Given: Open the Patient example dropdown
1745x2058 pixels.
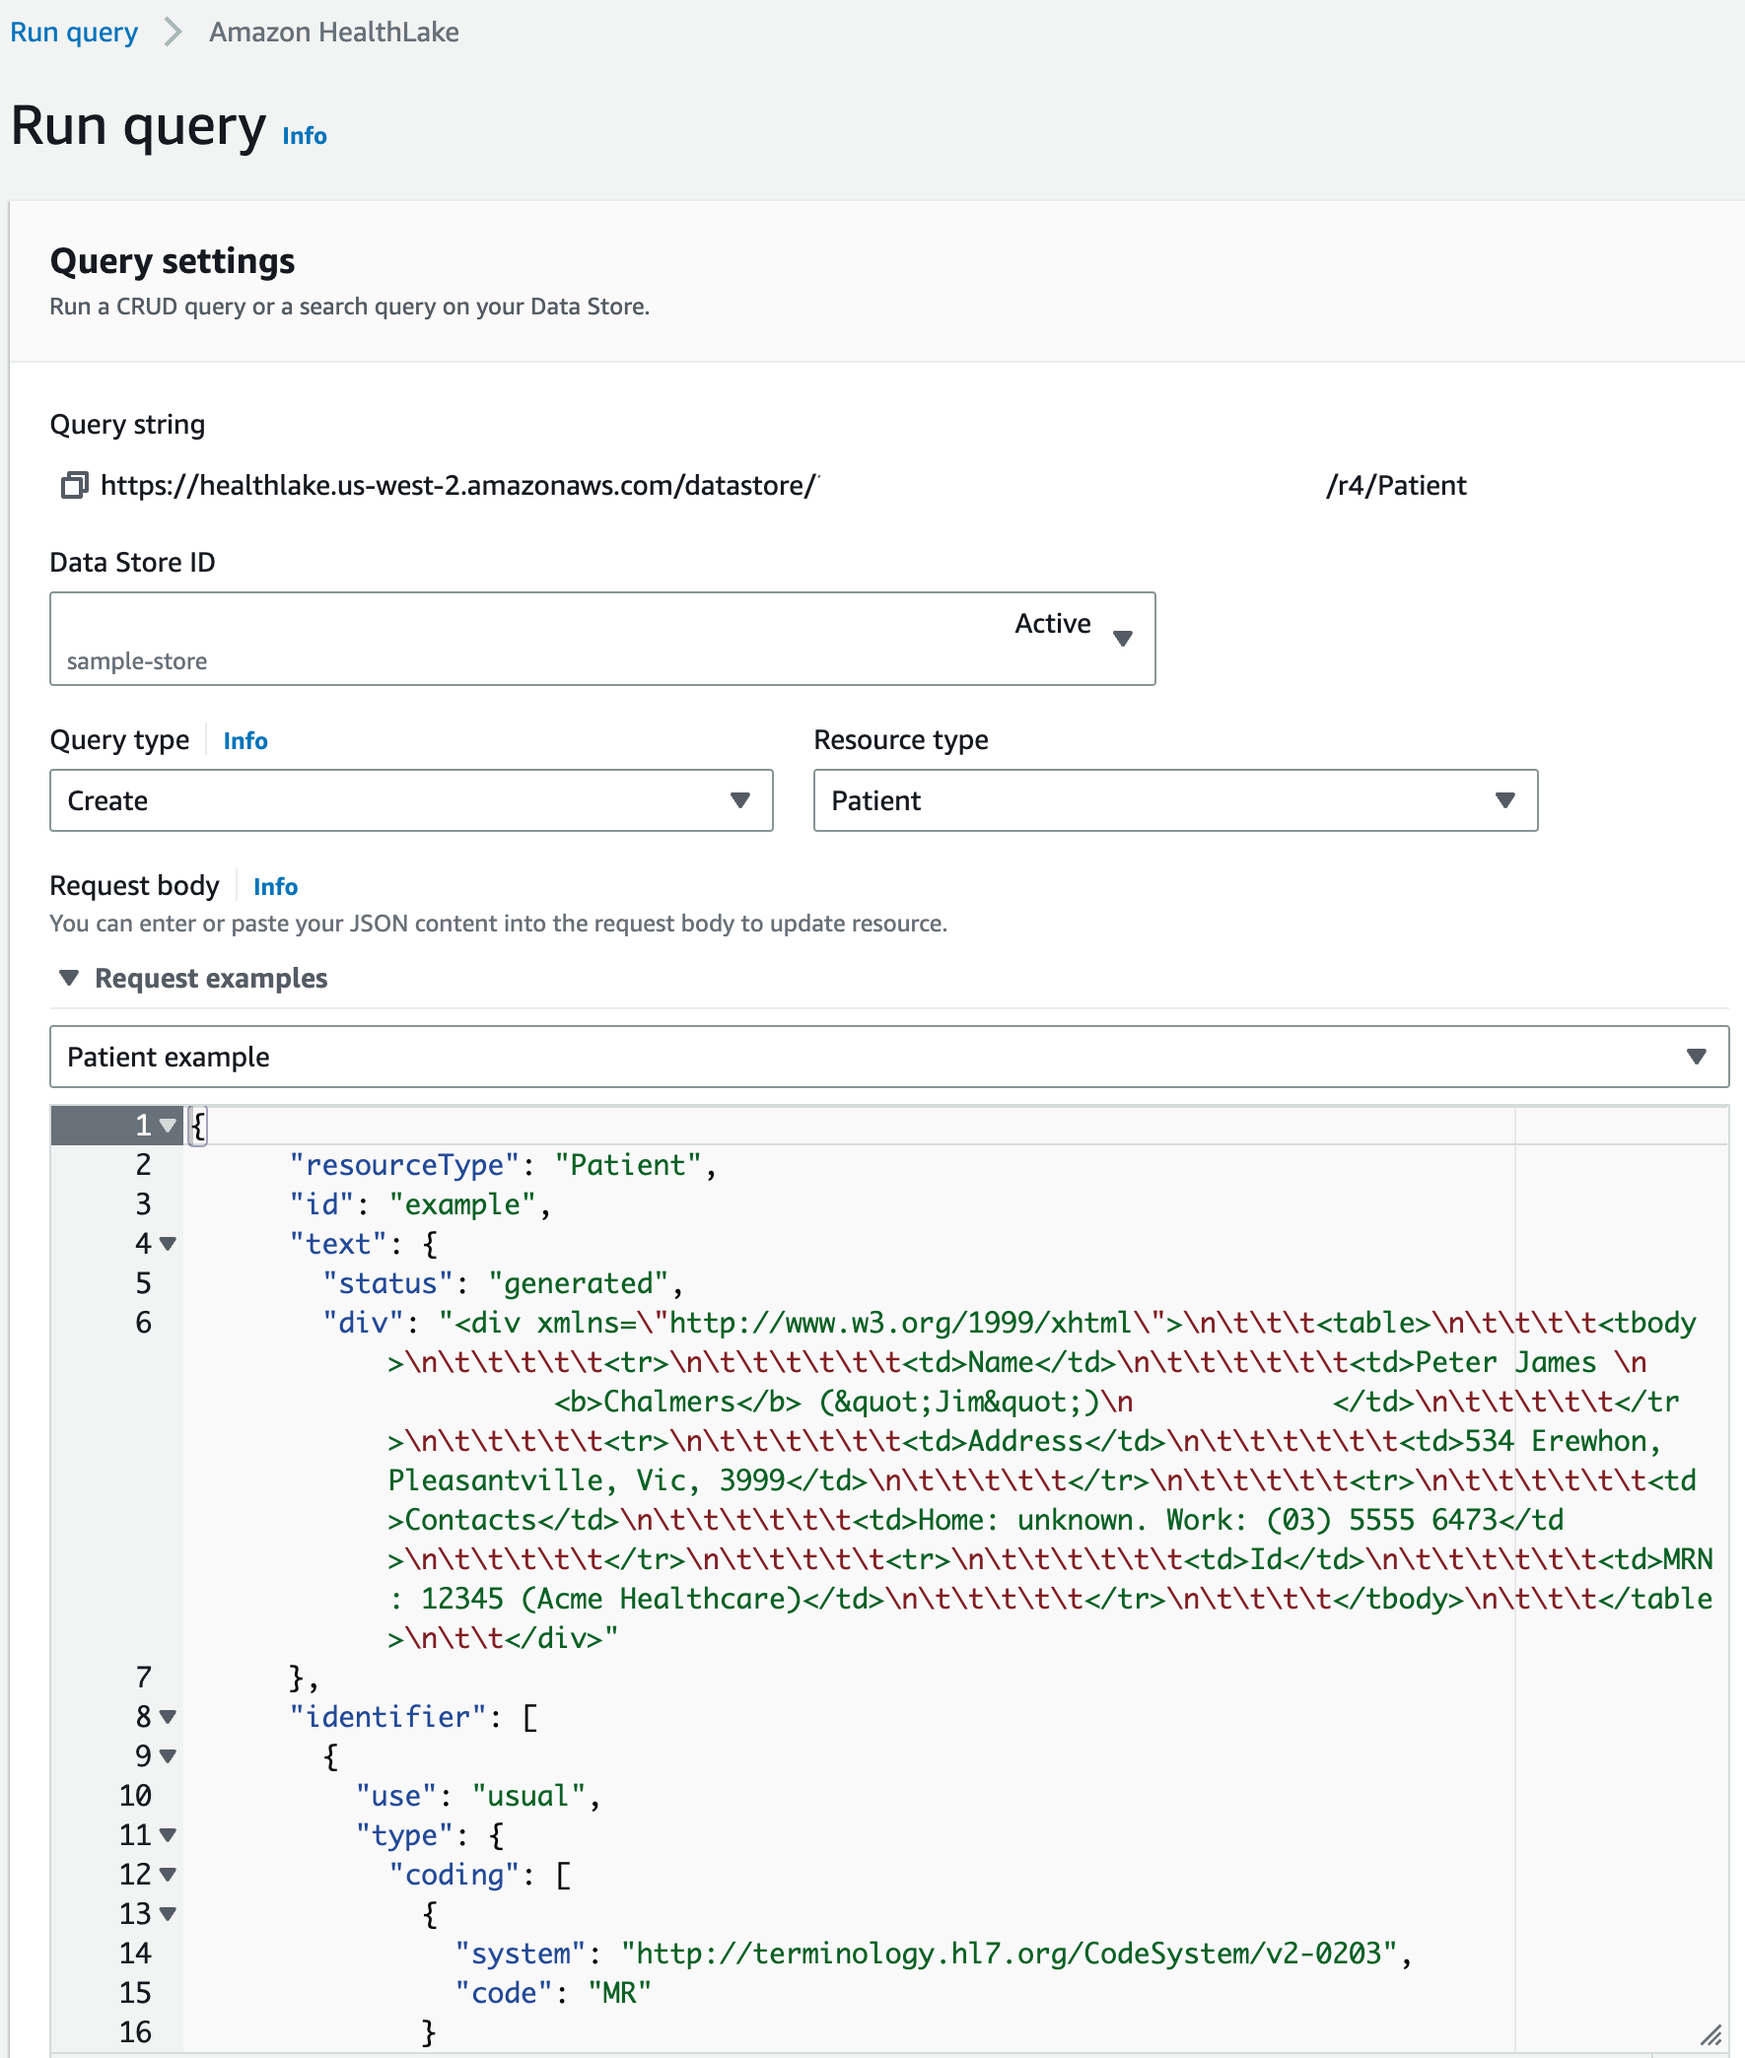Looking at the screenshot, I should click(889, 1058).
